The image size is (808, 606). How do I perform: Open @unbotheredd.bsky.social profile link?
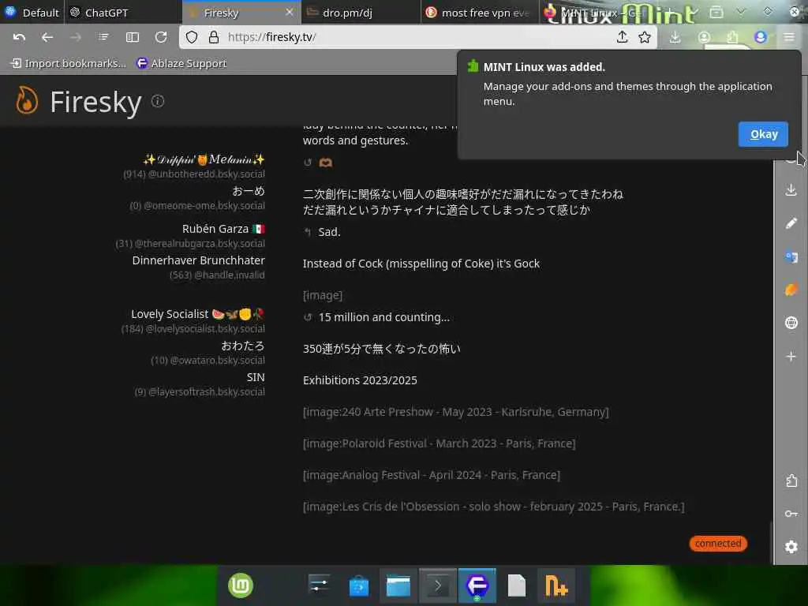click(206, 174)
